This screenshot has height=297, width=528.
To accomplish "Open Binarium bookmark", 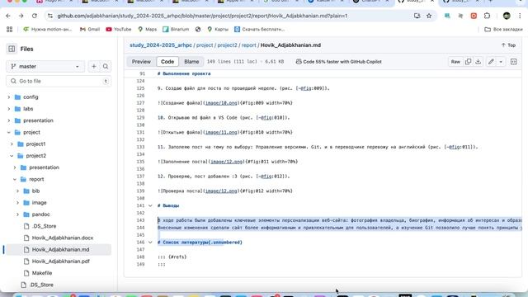I will pyautogui.click(x=176, y=30).
